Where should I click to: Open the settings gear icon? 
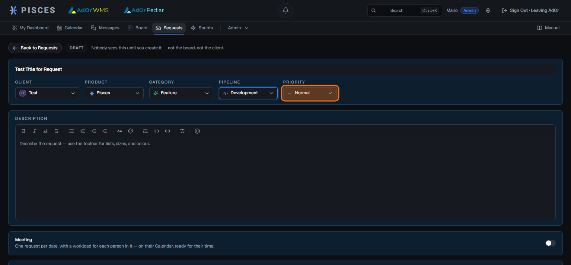(488, 10)
